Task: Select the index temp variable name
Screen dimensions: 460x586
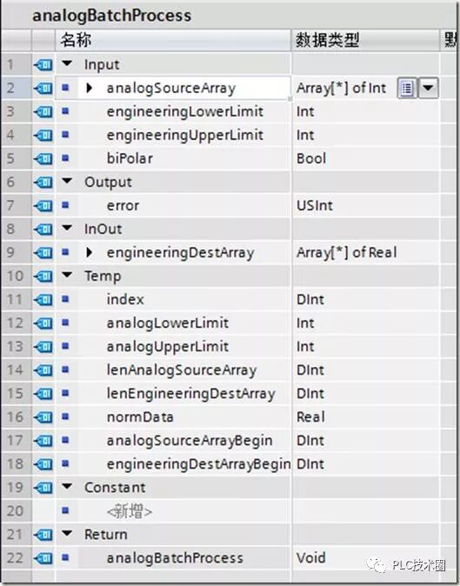Action: click(x=125, y=299)
